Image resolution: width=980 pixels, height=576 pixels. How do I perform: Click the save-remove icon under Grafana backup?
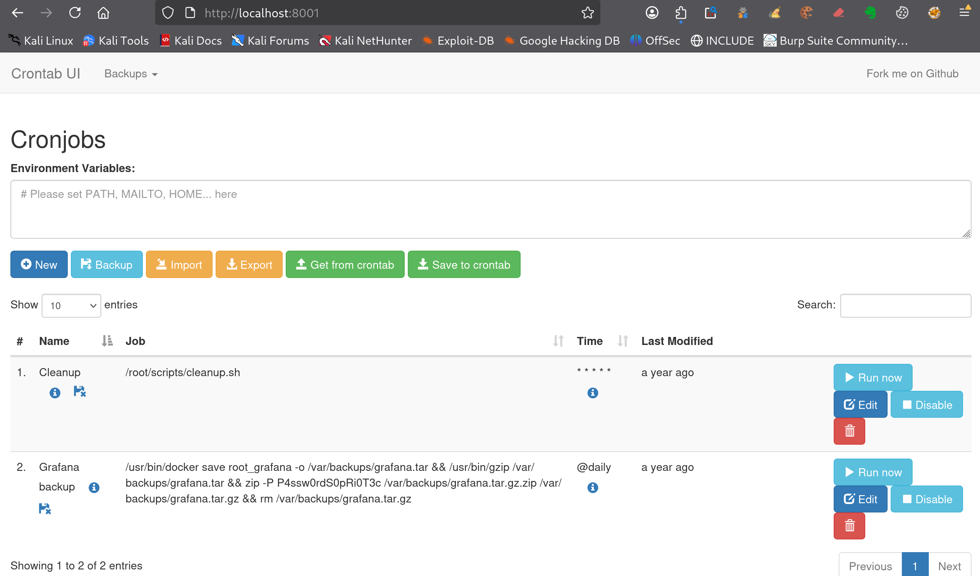pyautogui.click(x=45, y=508)
